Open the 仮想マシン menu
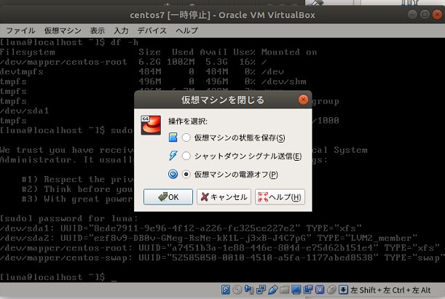Viewport: 445px width, 299px height. coord(60,31)
